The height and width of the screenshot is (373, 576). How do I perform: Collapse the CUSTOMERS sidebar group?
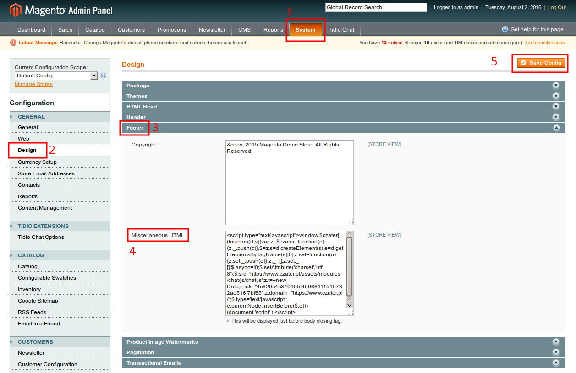pyautogui.click(x=60, y=342)
